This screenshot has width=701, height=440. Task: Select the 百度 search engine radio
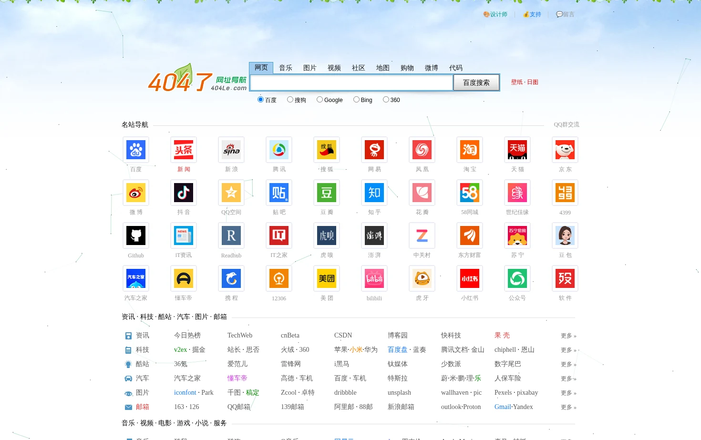tap(260, 100)
